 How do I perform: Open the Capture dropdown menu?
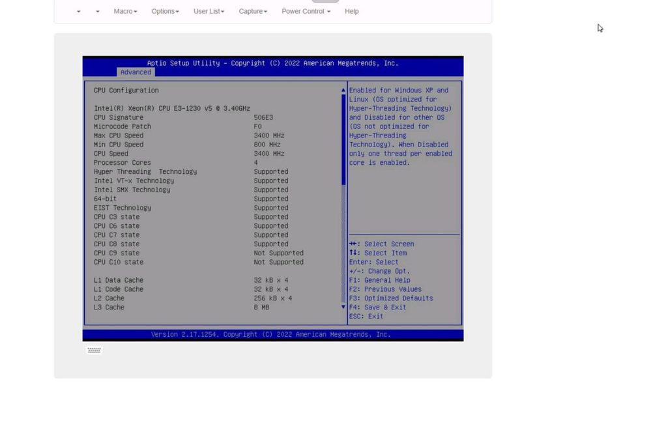click(x=253, y=11)
